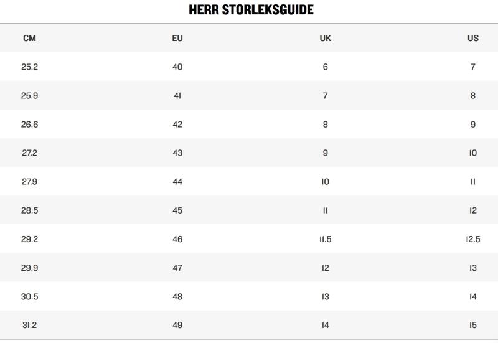Click the 27.9 cm value
This screenshot has height=343, width=498.
tap(29, 182)
